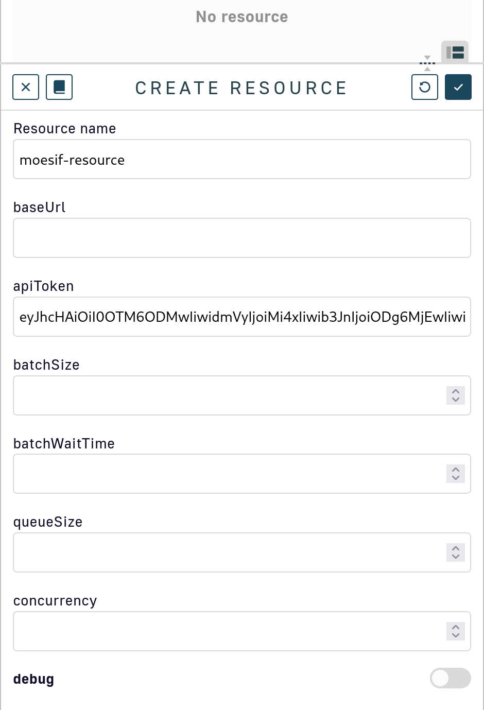The width and height of the screenshot is (484, 710).
Task: Increase the batchSize value with up arrow
Action: [x=456, y=391]
